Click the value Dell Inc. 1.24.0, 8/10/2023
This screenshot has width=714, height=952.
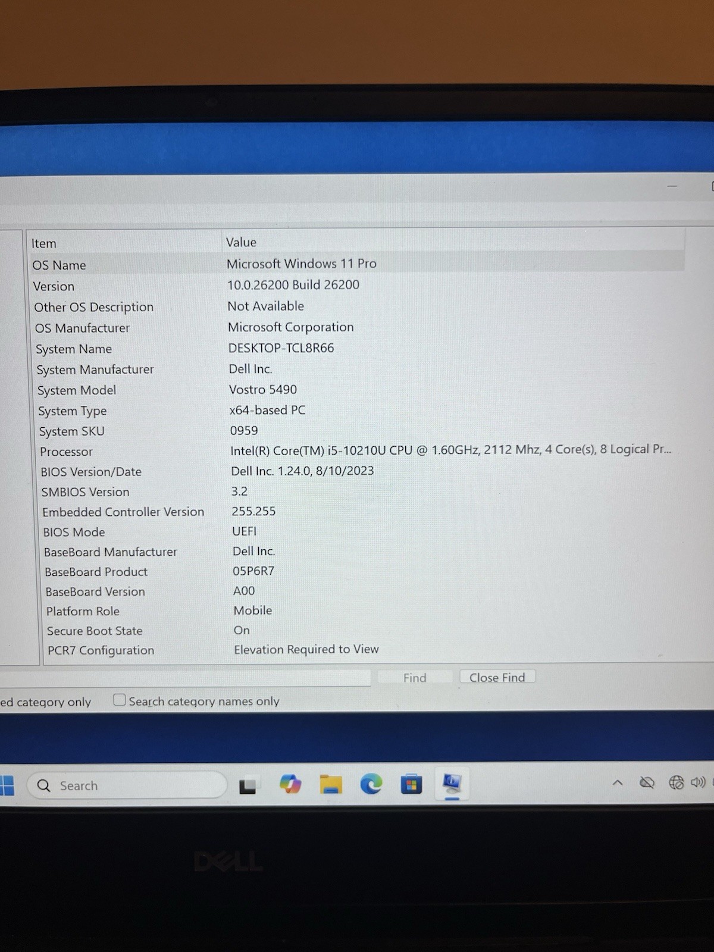point(302,471)
